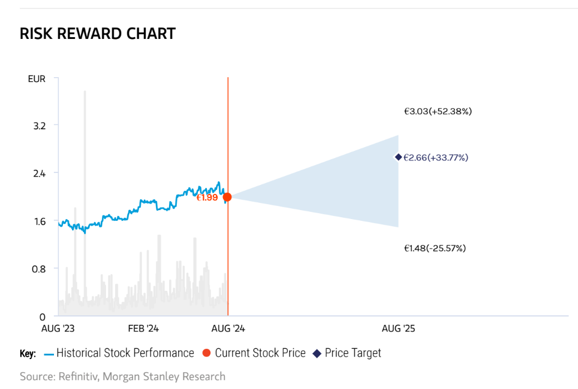Click the Historical Stock Performance legend text
Image resolution: width=578 pixels, height=389 pixels.
tap(125, 353)
